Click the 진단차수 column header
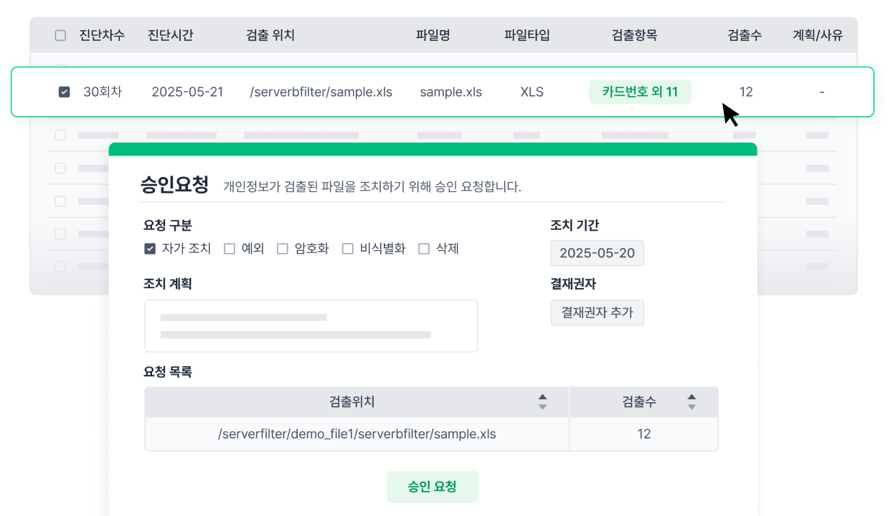 tap(101, 34)
